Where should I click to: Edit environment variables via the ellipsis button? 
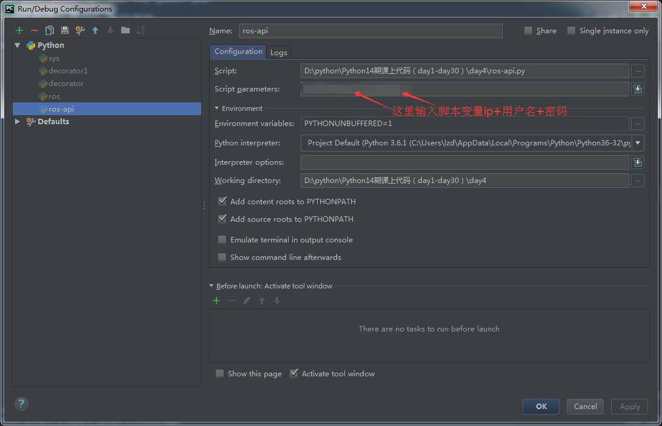coord(638,124)
